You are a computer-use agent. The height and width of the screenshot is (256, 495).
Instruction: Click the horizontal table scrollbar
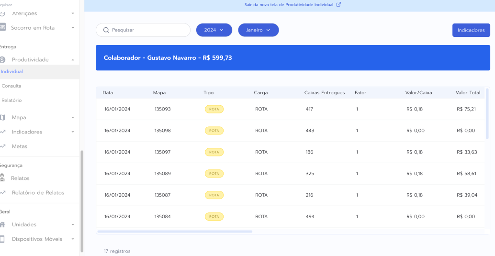coord(175,231)
